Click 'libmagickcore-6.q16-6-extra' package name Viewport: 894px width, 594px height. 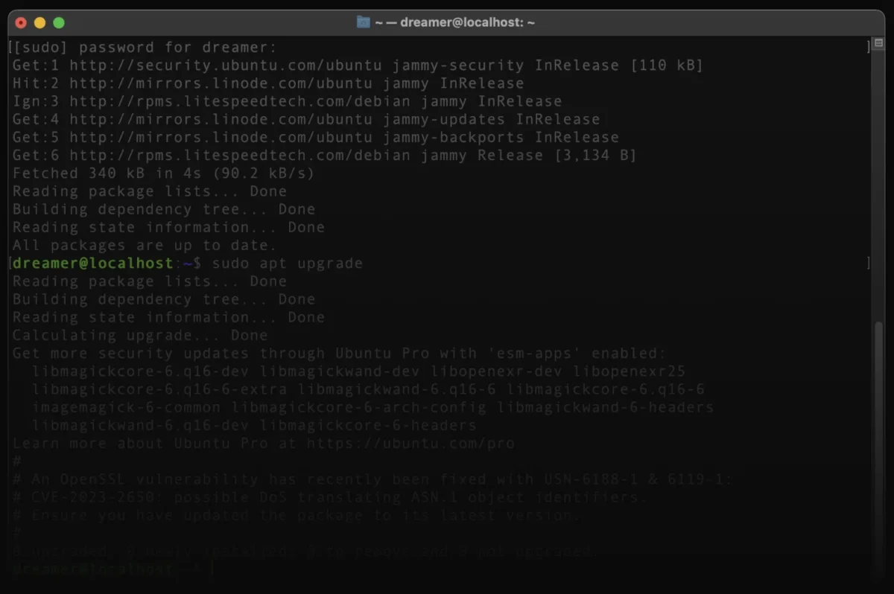point(159,389)
